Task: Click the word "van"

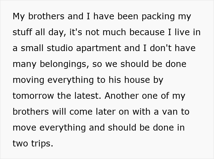Action: pos(171,112)
